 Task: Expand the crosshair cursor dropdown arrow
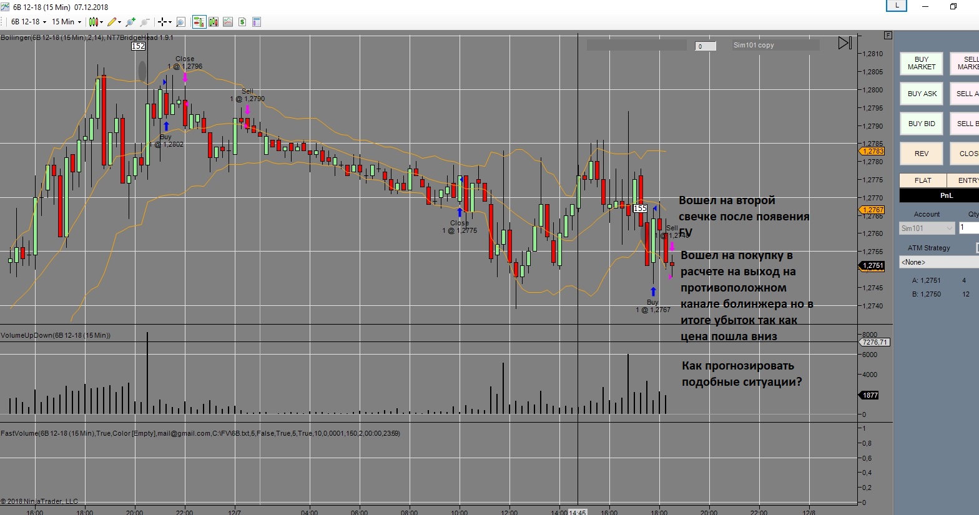(x=170, y=22)
